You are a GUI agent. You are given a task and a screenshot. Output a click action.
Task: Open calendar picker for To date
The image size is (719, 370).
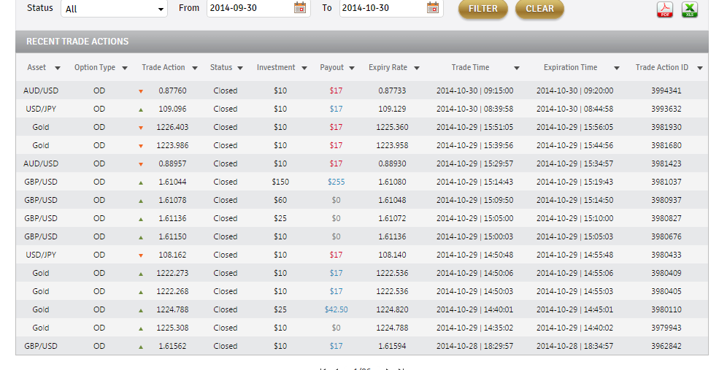pos(432,7)
